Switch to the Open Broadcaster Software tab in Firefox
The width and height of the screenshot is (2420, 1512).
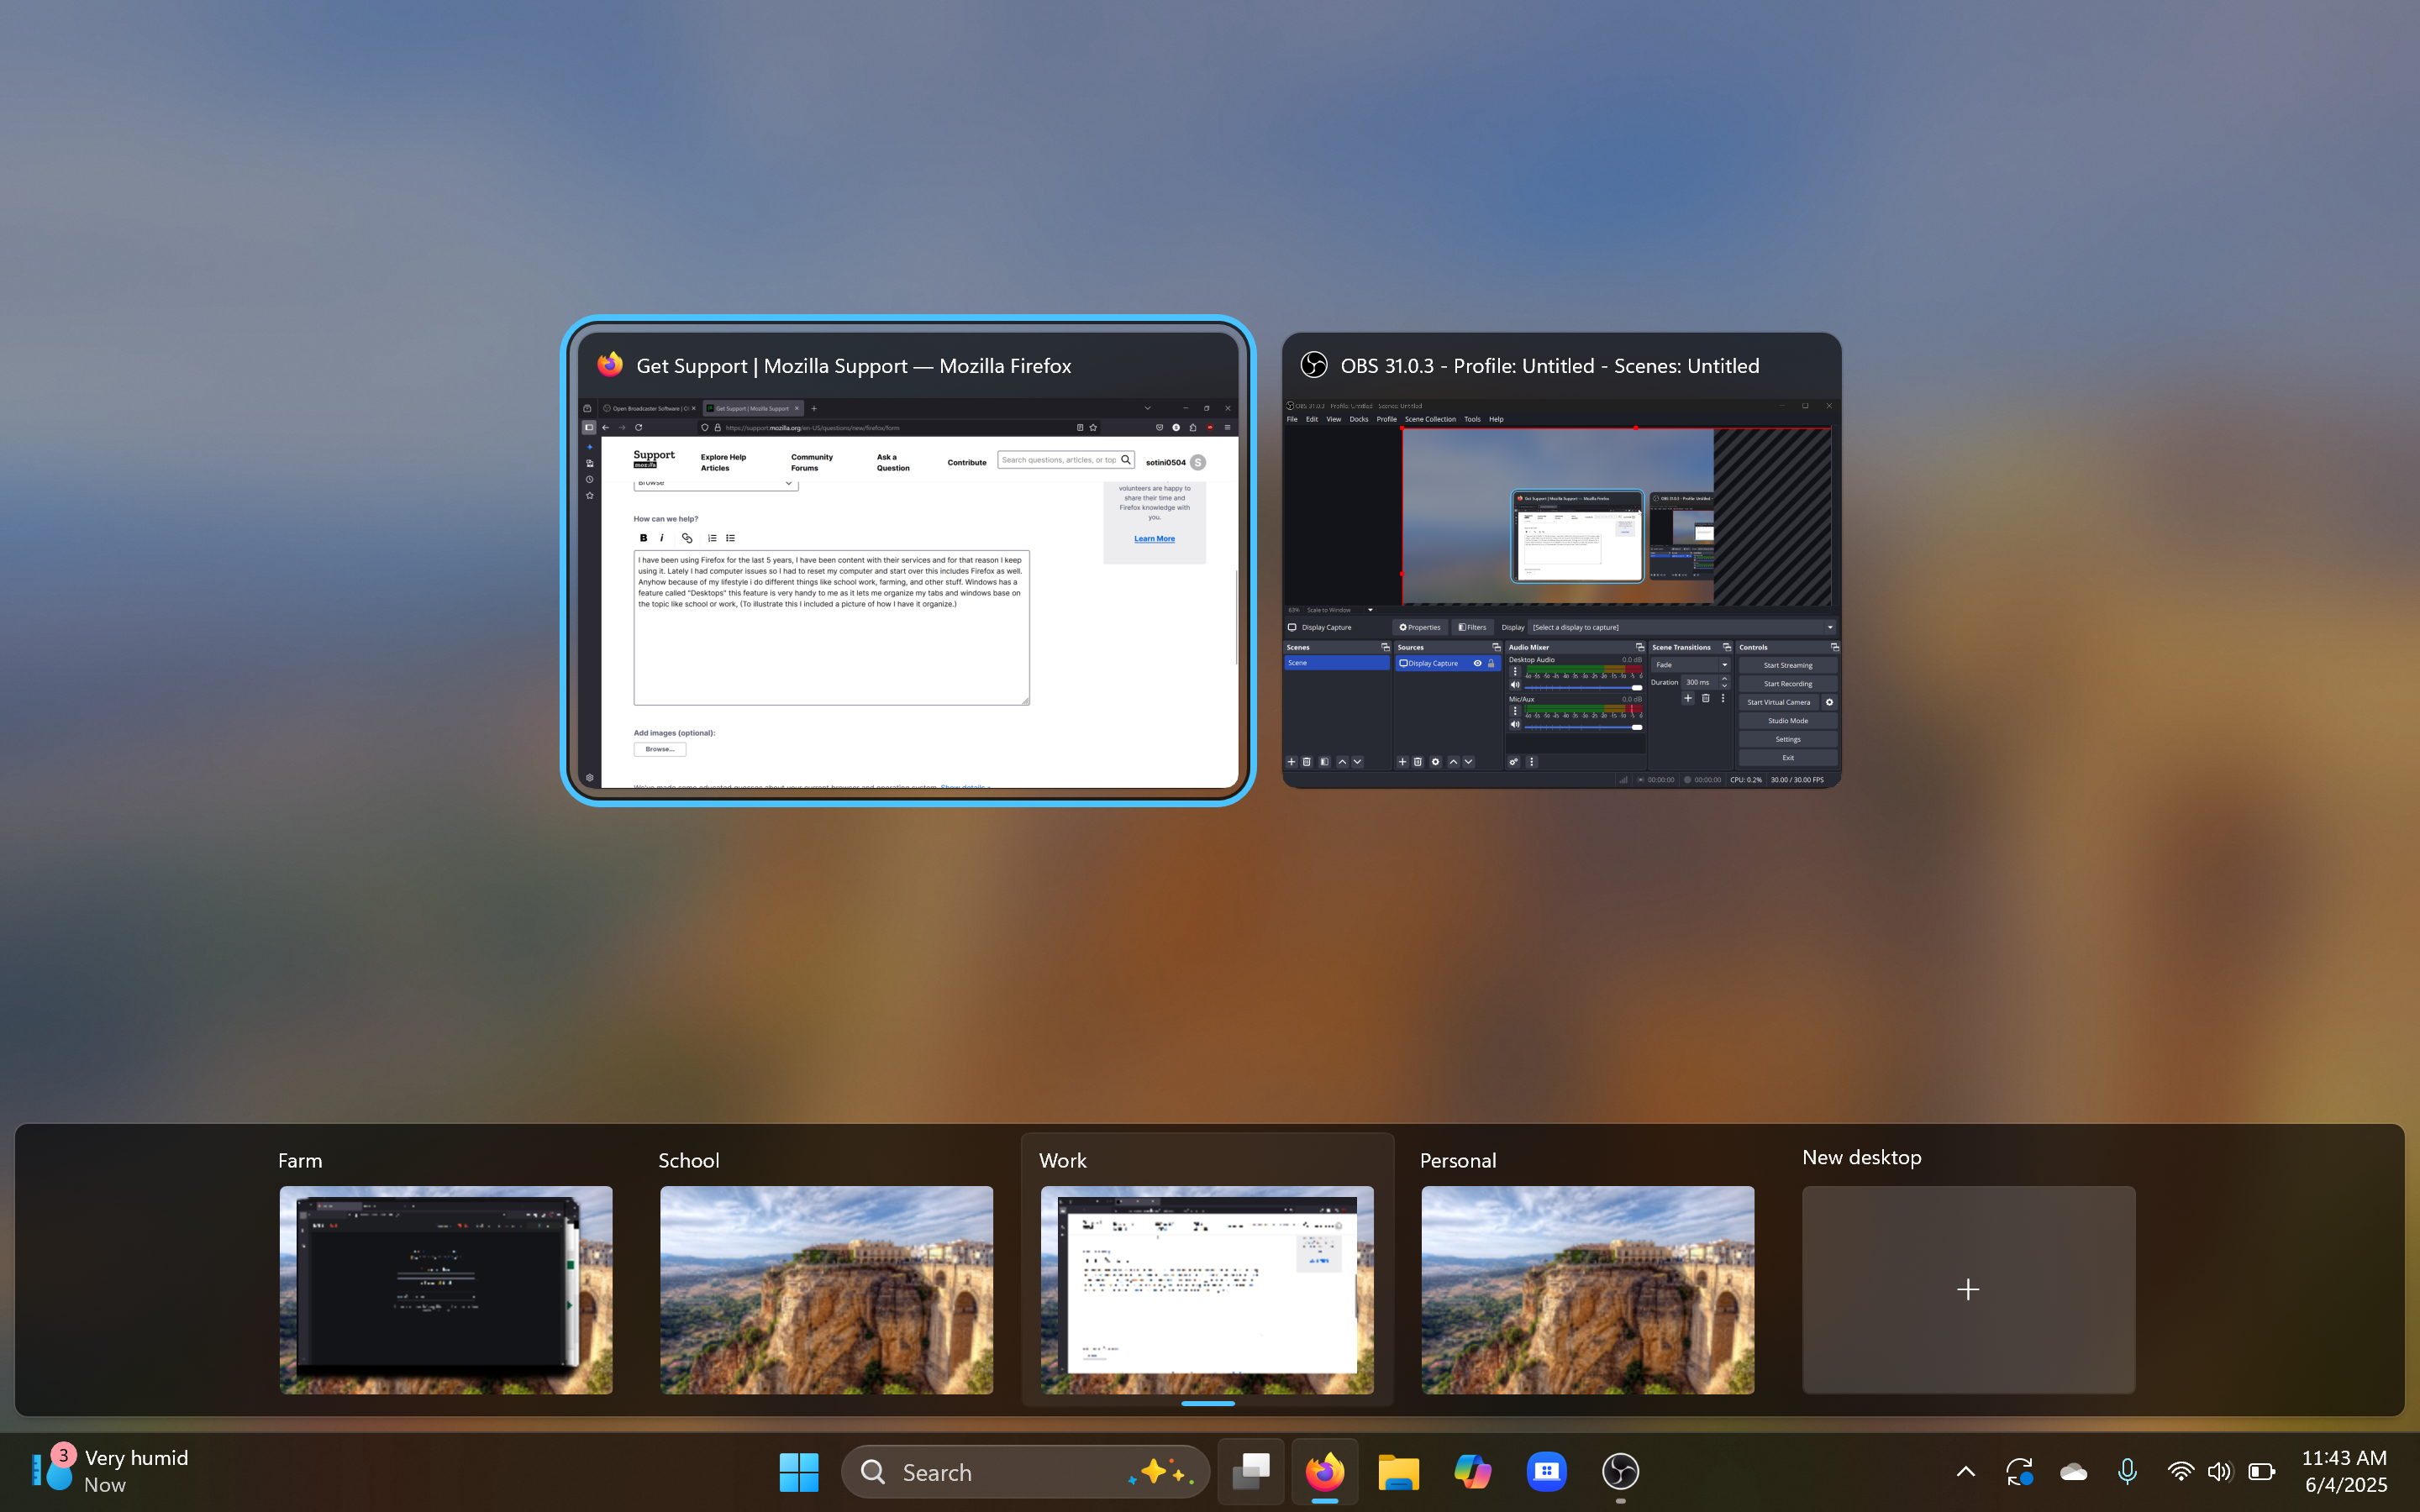[650, 408]
